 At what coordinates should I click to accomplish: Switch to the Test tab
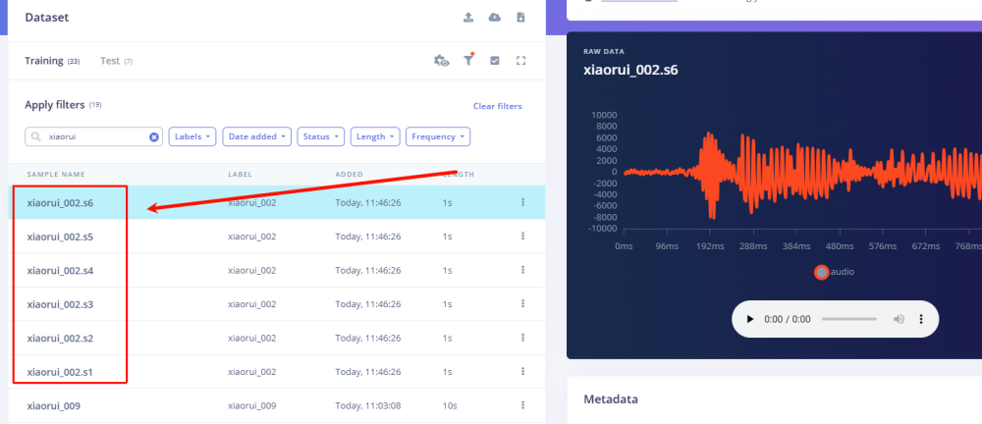[110, 61]
